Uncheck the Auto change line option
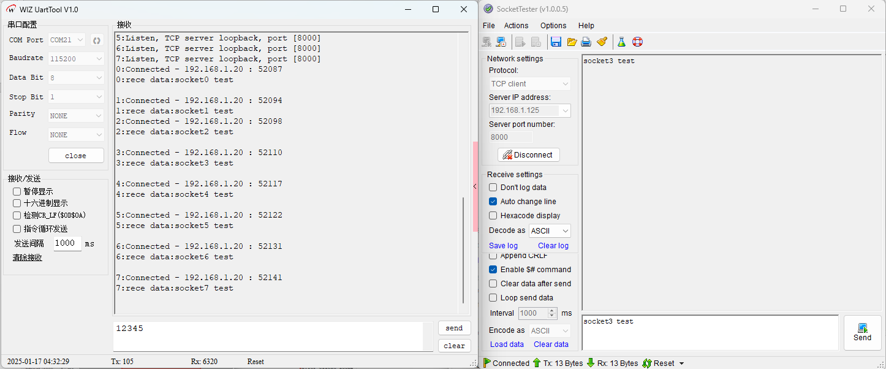Viewport: 886px width, 369px height. click(493, 202)
